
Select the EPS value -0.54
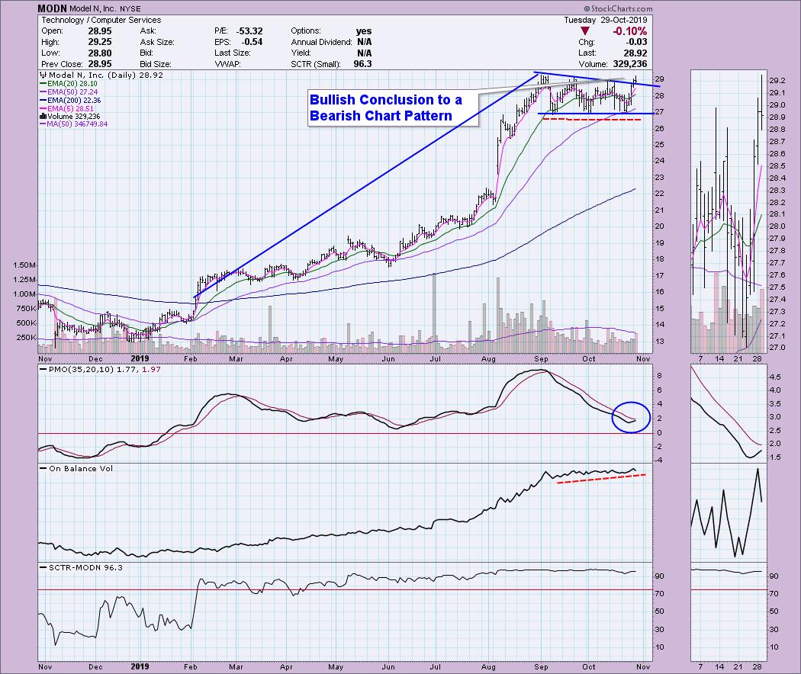pos(251,42)
